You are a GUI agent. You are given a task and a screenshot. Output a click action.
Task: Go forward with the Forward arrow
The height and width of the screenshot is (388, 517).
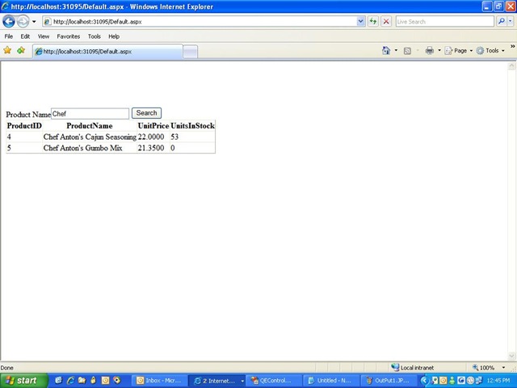(x=23, y=22)
